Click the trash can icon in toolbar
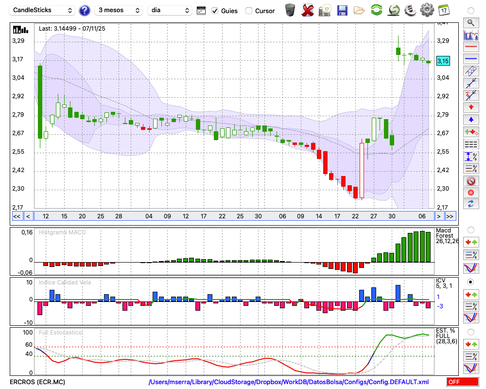 (x=290, y=10)
